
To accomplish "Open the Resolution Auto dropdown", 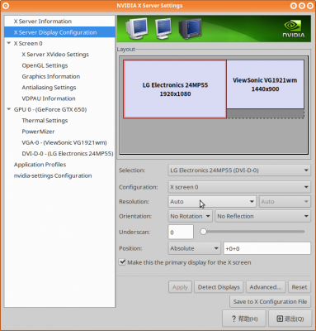I will (x=212, y=202).
